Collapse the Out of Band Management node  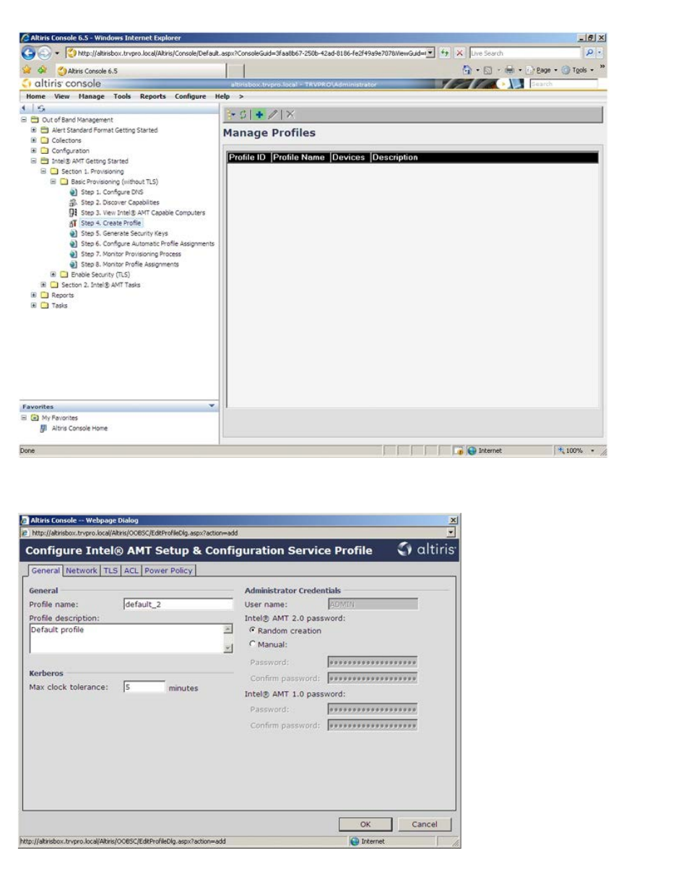tap(24, 120)
